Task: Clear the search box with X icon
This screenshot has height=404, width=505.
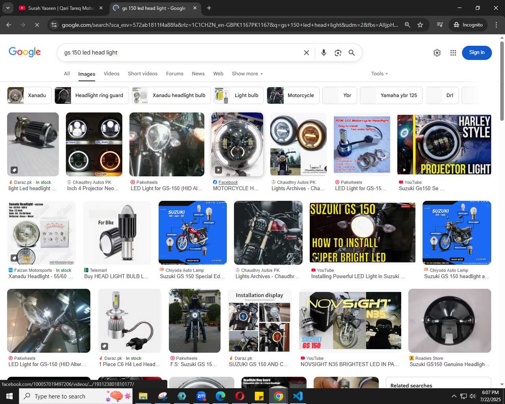Action: [306, 52]
